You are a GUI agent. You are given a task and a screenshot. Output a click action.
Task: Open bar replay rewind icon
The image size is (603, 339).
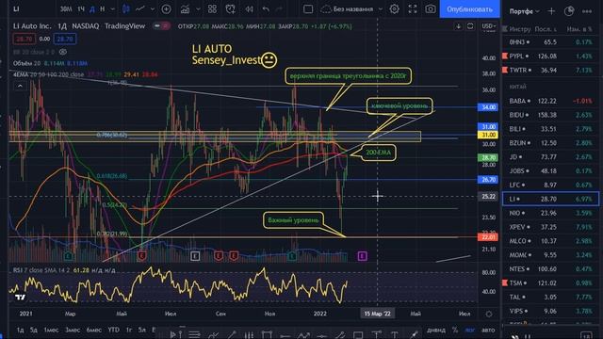coord(249,8)
